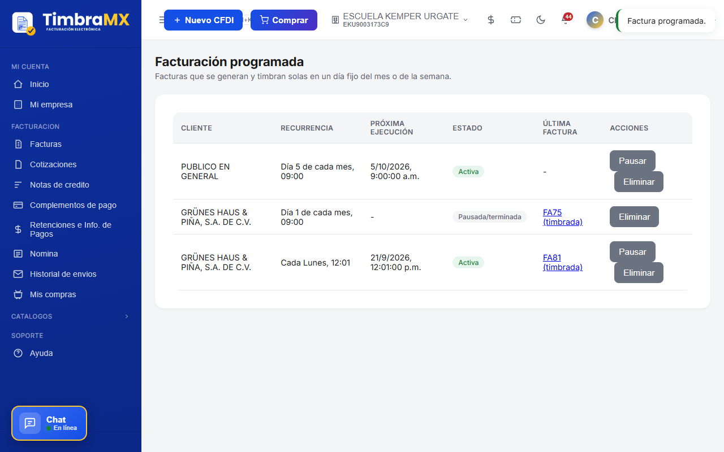Click the Factura programada notification toast

[666, 21]
